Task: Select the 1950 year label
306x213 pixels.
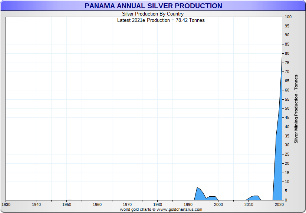Action: pos(67,204)
